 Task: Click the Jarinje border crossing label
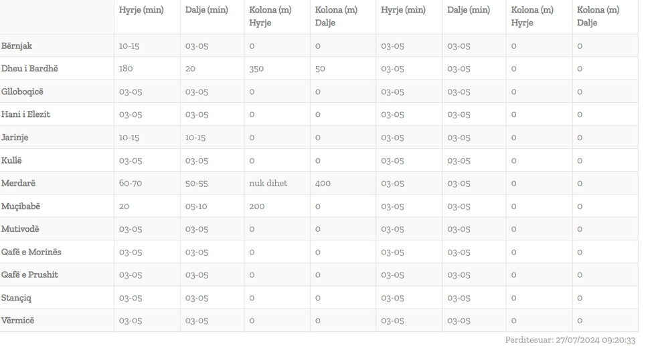click(x=15, y=138)
